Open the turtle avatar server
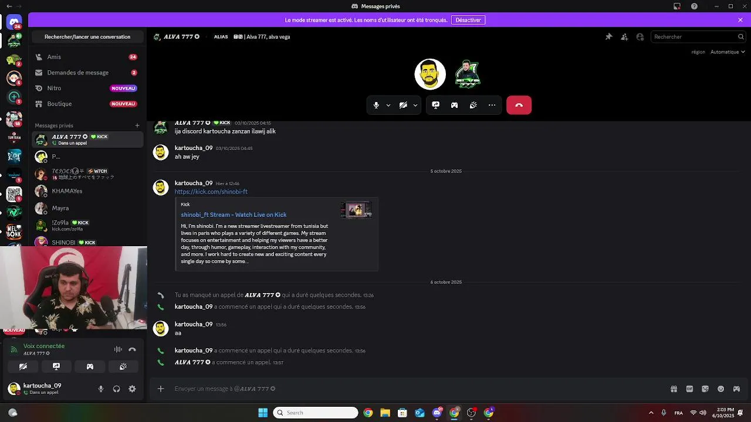751x422 pixels. click(14, 59)
